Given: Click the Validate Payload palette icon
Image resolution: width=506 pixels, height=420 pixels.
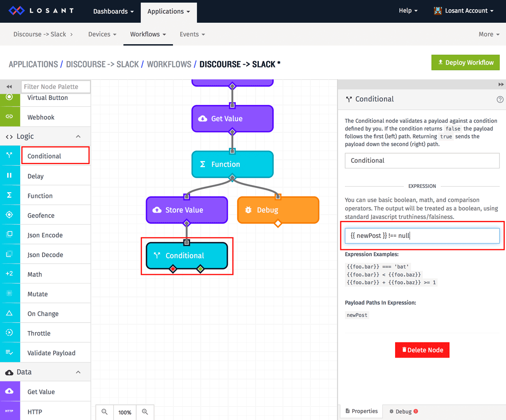Looking at the screenshot, I should pyautogui.click(x=10, y=353).
